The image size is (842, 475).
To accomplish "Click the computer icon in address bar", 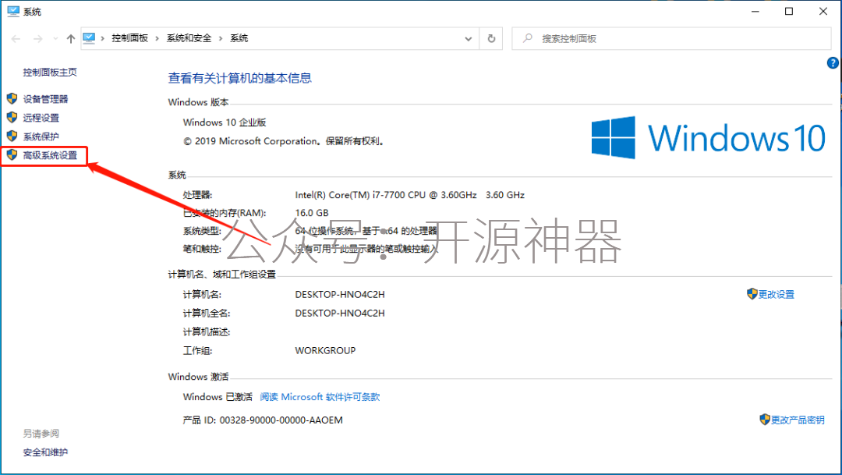I will [89, 38].
